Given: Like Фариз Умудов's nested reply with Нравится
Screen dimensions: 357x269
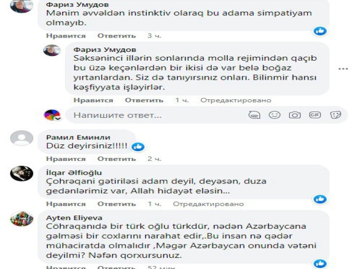Looking at the screenshot, I should coord(93,100).
